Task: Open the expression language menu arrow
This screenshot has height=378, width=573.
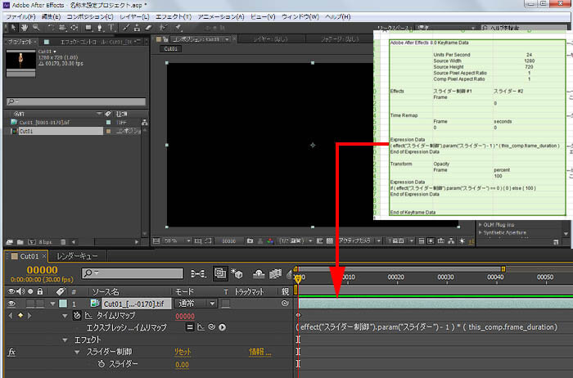Action: click(x=223, y=327)
